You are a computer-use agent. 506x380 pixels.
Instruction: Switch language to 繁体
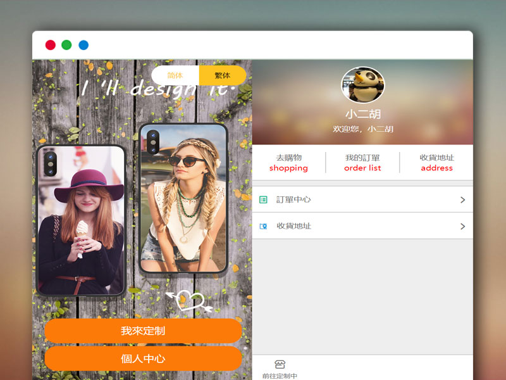coord(222,75)
